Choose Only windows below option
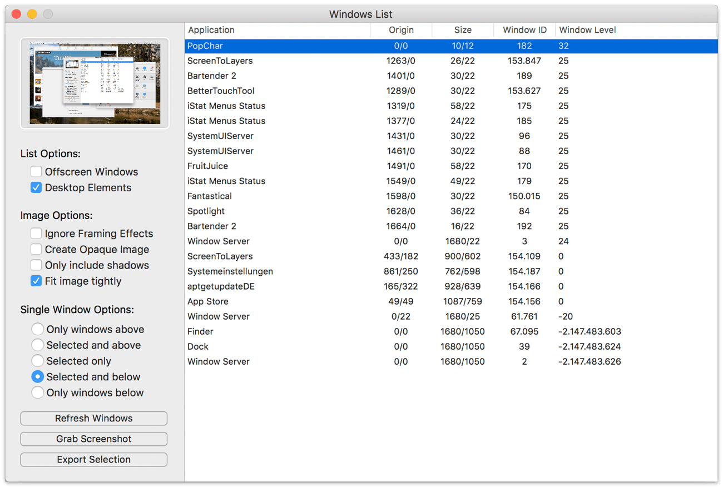 pyautogui.click(x=37, y=392)
